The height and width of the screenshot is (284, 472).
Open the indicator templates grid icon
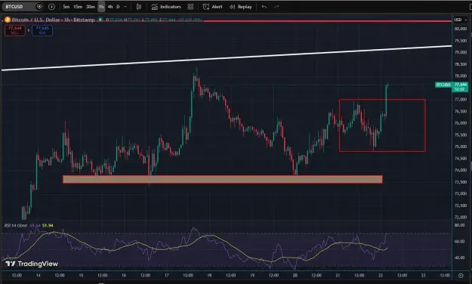coord(190,7)
